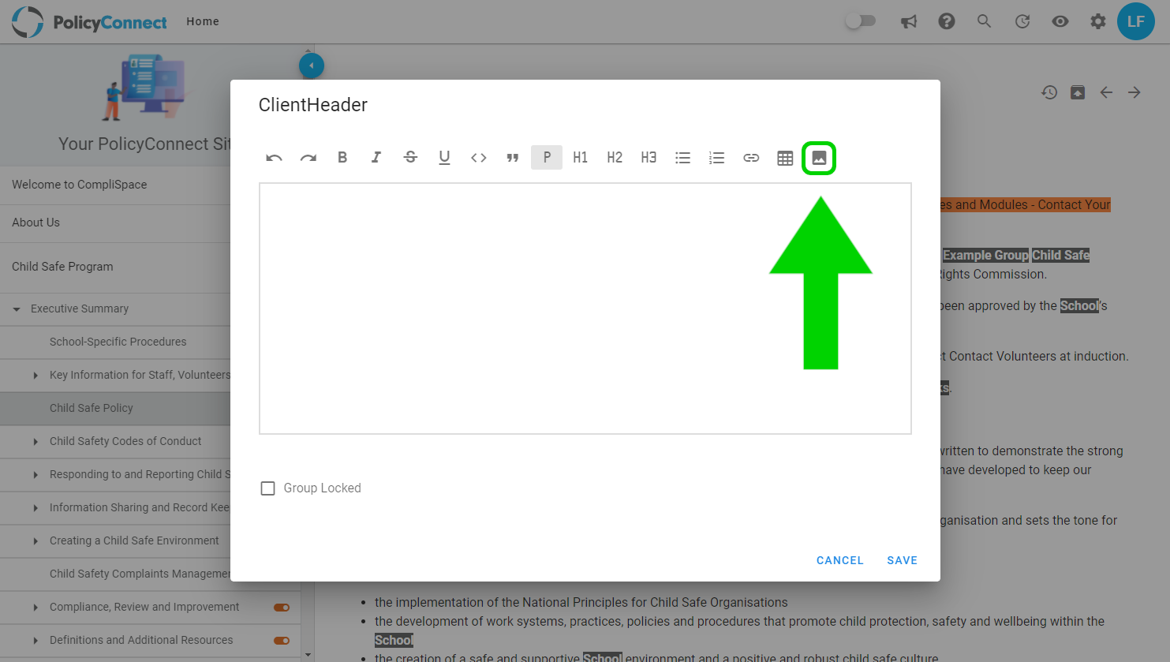
Task: Expand Creating a Child Safe Environment
Action: [x=36, y=541]
